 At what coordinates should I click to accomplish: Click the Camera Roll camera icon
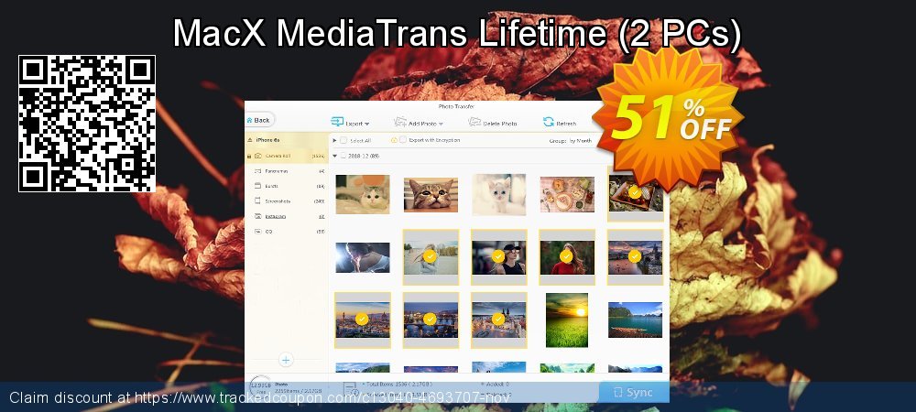(258, 156)
